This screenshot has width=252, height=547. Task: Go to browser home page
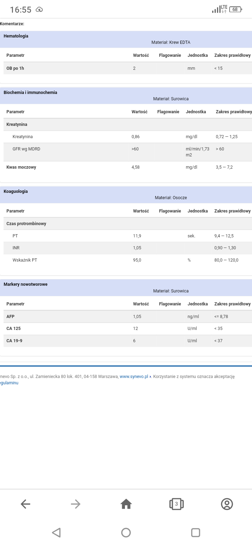[126, 504]
